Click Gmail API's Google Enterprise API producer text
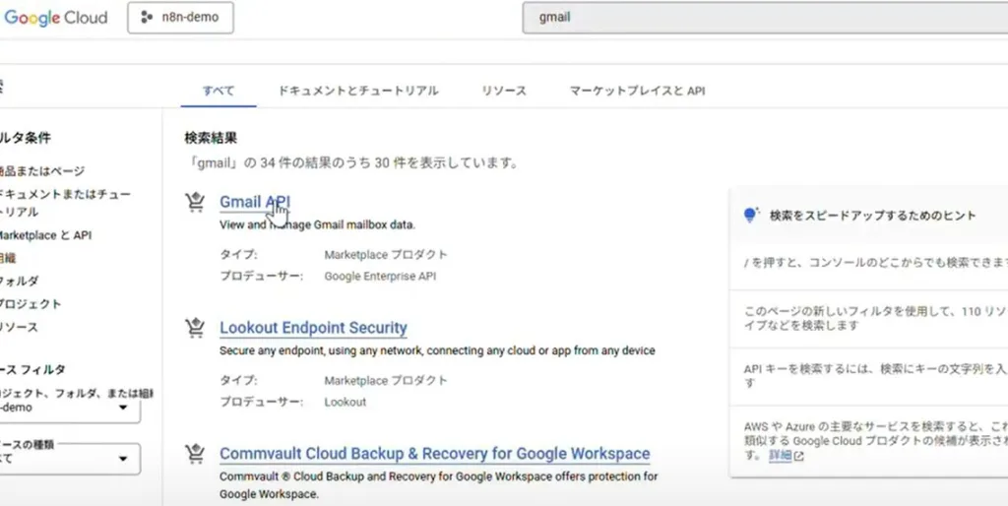The height and width of the screenshot is (506, 1008). pos(380,277)
